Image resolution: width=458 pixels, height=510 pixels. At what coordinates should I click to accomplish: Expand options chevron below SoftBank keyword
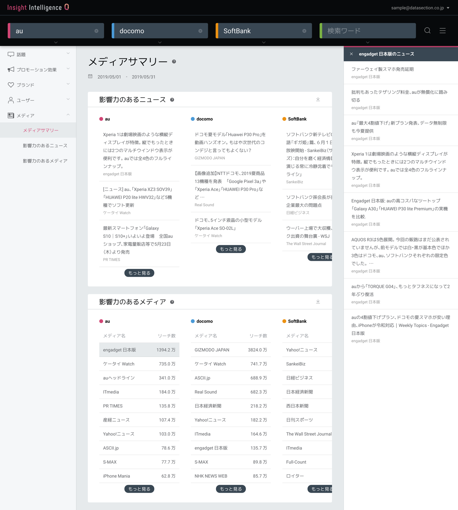(x=264, y=42)
